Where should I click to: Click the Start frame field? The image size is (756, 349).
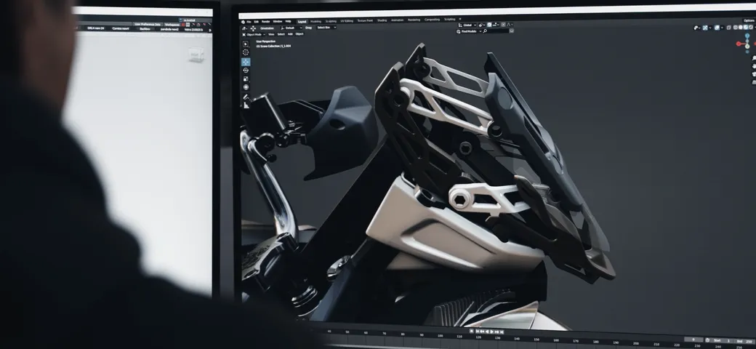(722, 340)
